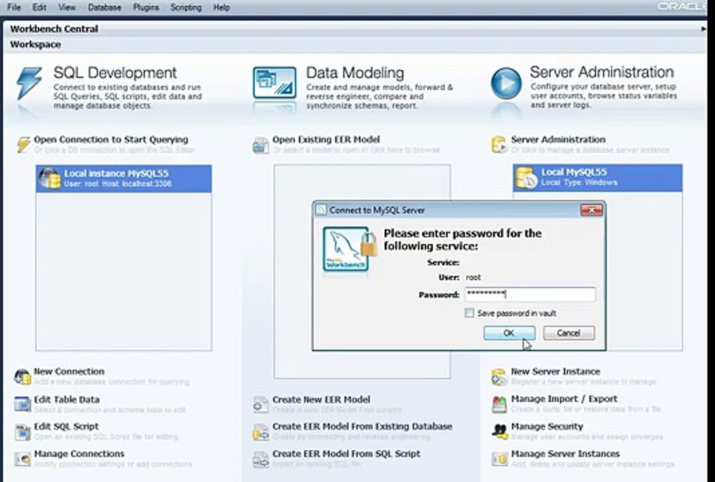Click the Edit Table Data icon

(x=22, y=404)
